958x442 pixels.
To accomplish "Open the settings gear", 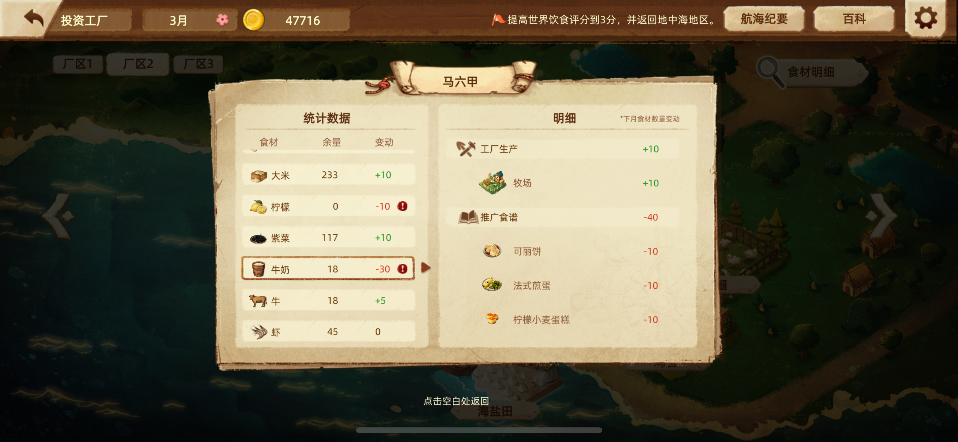I will (925, 18).
